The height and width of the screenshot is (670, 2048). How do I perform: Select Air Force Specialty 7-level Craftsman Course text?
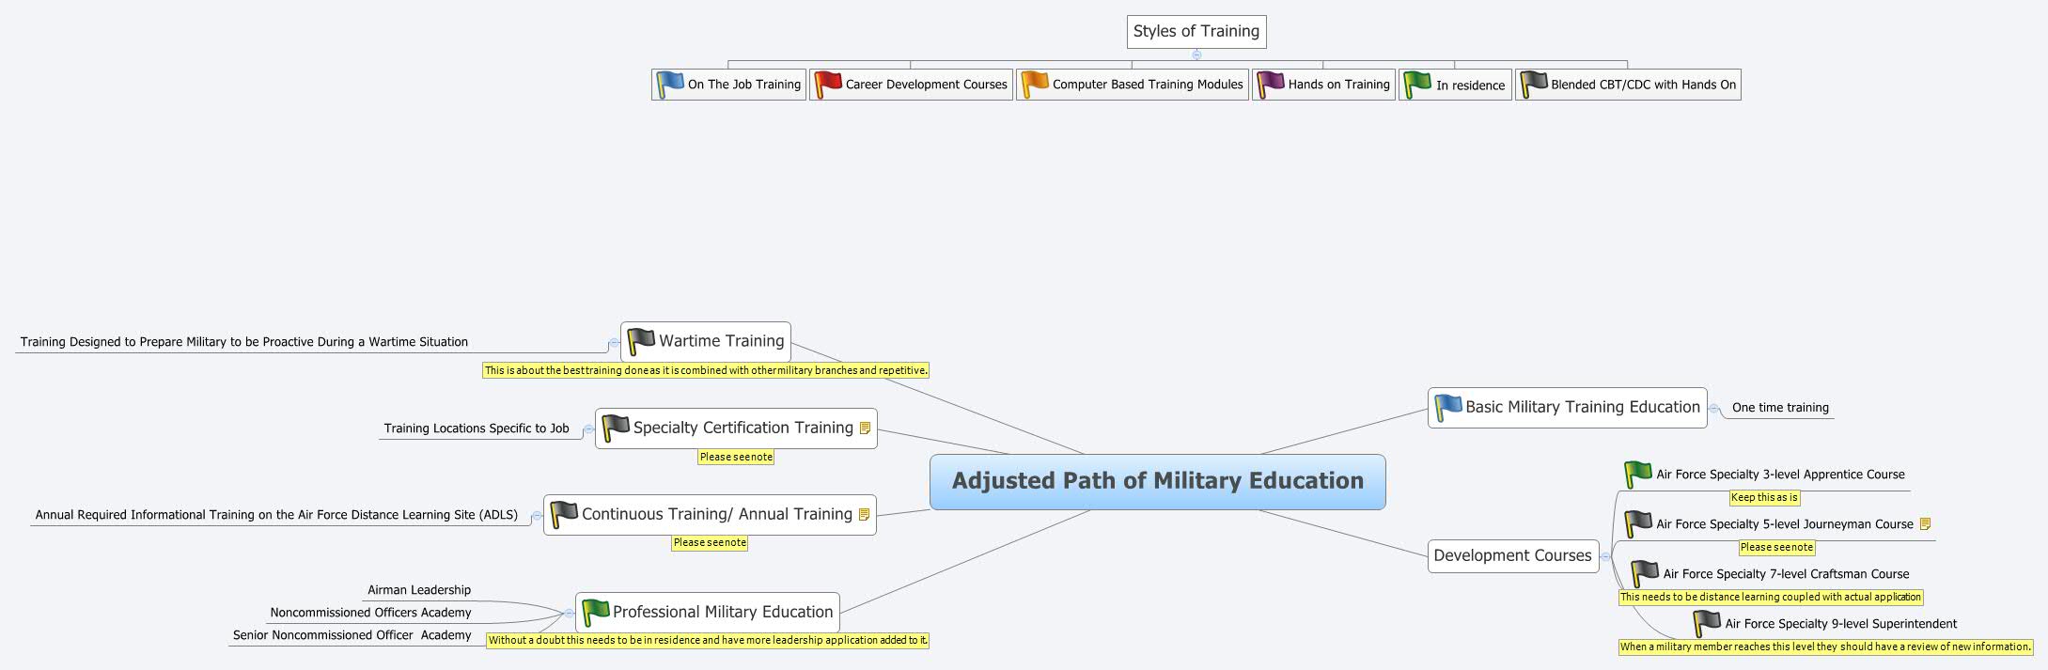click(1786, 574)
